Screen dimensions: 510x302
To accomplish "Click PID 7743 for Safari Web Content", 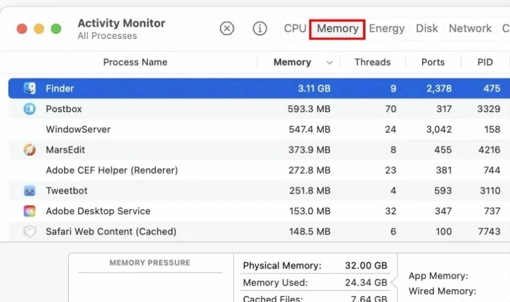I will click(489, 231).
